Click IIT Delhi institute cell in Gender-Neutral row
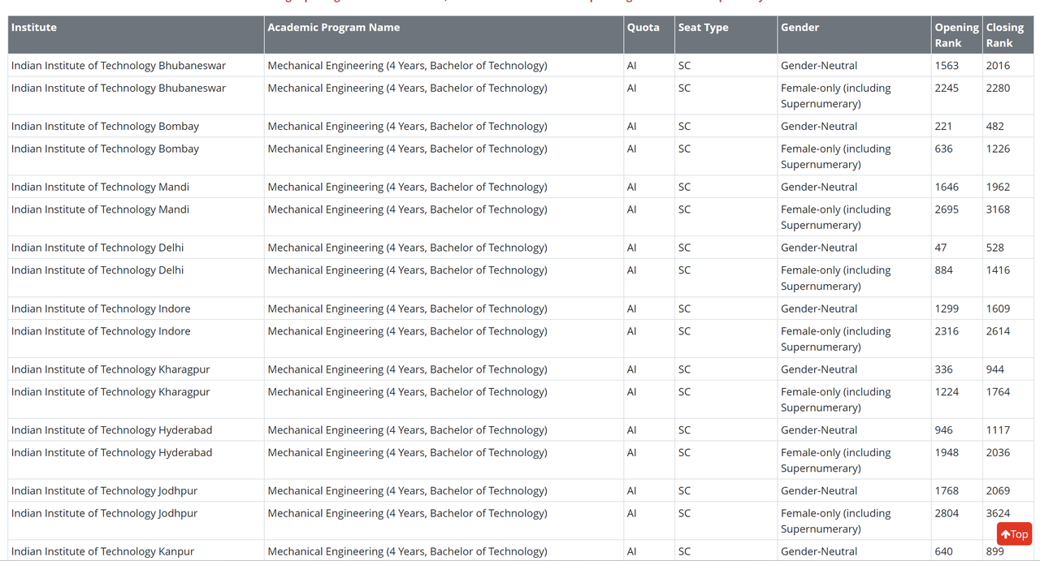 coord(136,248)
